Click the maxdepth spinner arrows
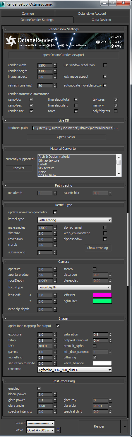 coord(55,193)
